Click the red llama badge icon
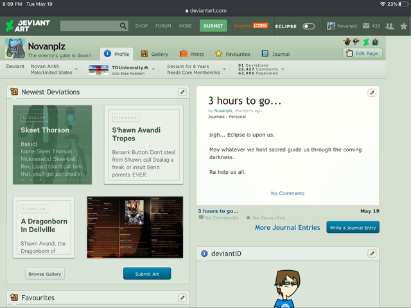 pos(347,41)
